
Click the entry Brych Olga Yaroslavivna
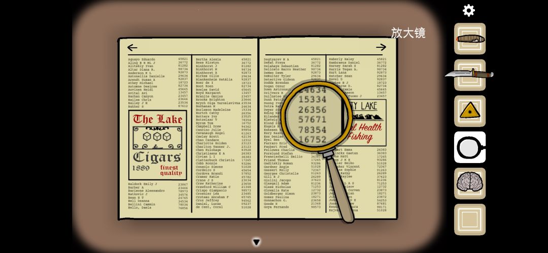(218, 103)
